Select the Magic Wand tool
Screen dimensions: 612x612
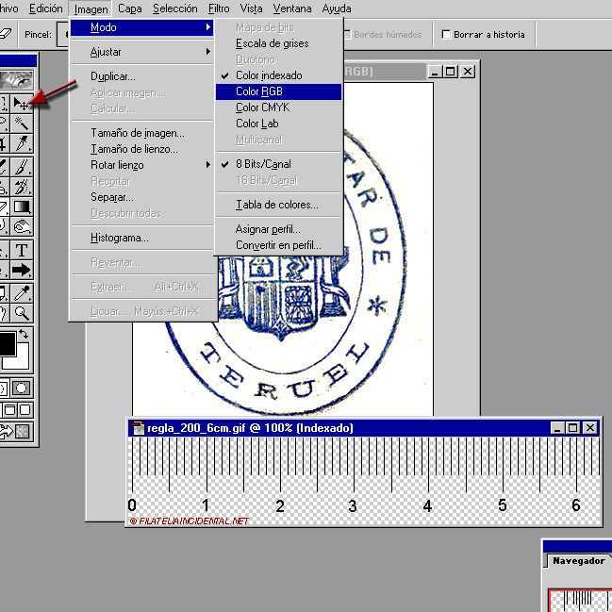(x=21, y=123)
